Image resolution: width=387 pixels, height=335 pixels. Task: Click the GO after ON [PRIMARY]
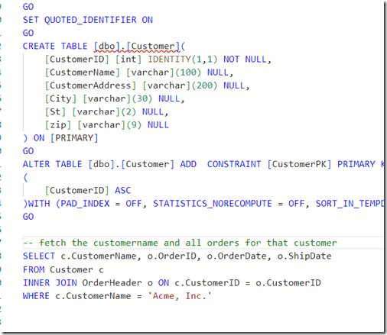point(28,151)
